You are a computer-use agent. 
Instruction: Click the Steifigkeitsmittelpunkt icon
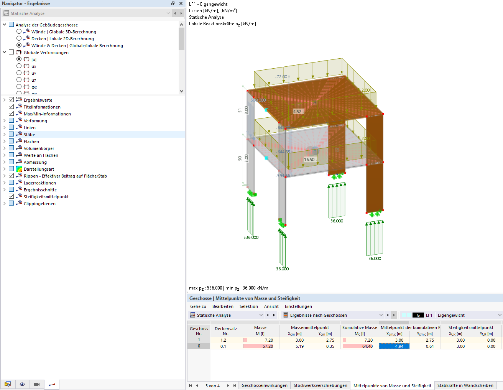(19, 196)
